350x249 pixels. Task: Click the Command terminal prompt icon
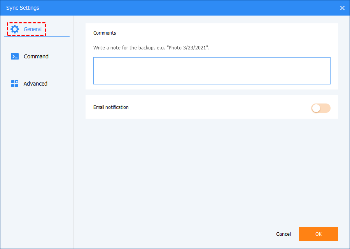15,56
